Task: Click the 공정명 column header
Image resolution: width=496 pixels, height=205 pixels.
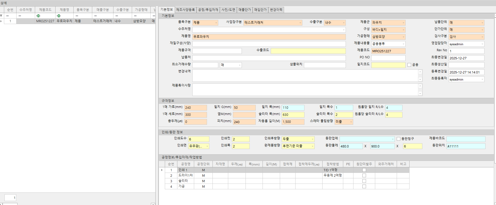Action: [x=186, y=164]
